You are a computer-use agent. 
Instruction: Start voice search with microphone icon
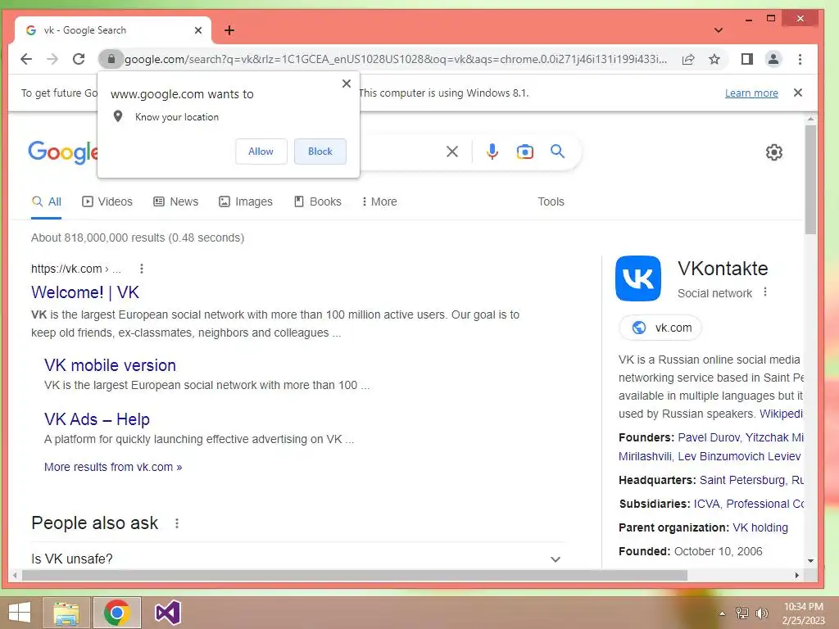click(x=492, y=152)
